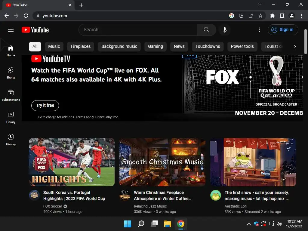Open Warm Christmas Fireplace Atmosphere title
This screenshot has width=308, height=231.
163,196
